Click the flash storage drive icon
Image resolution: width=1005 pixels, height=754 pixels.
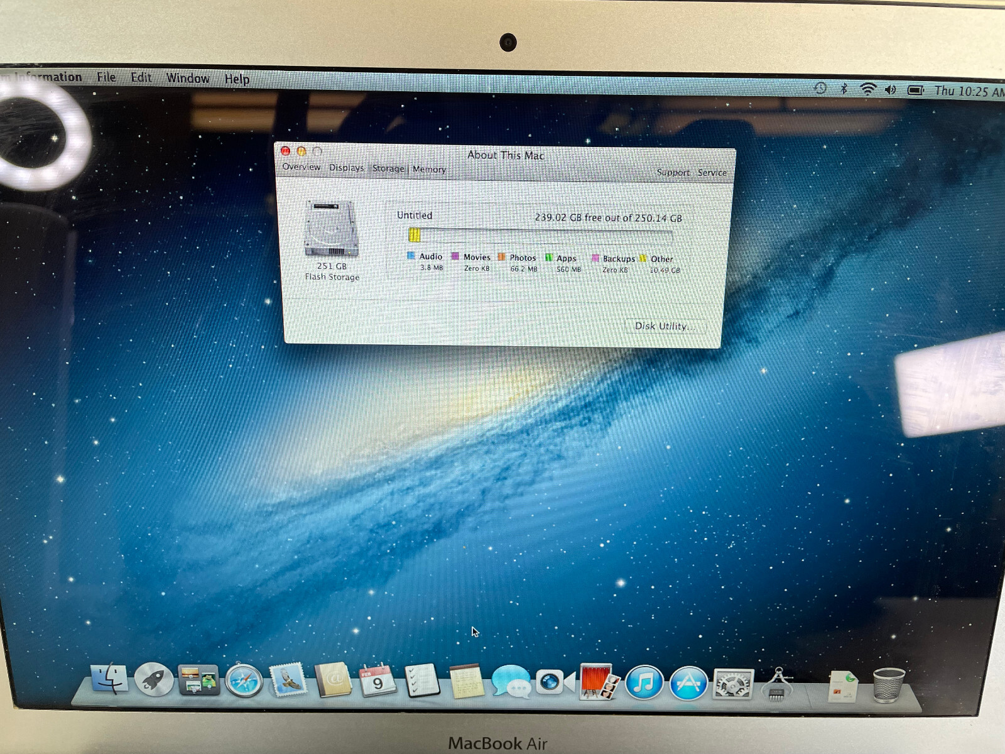[332, 228]
